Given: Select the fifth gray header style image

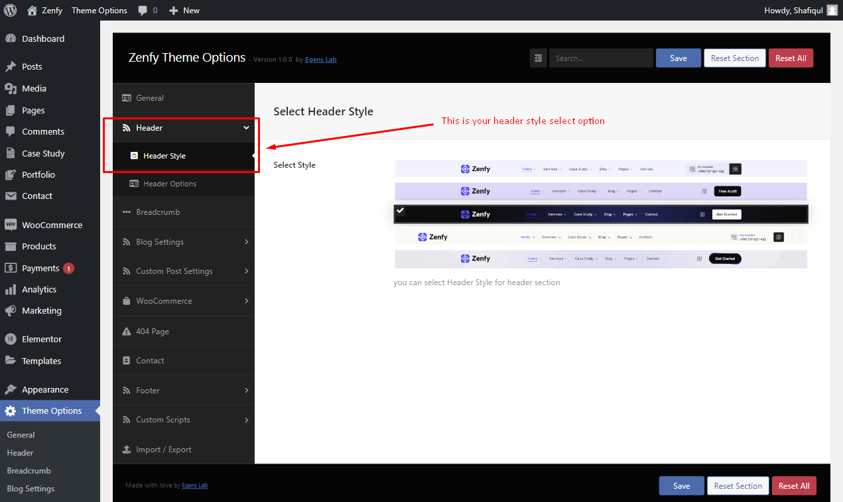Looking at the screenshot, I should pos(601,259).
